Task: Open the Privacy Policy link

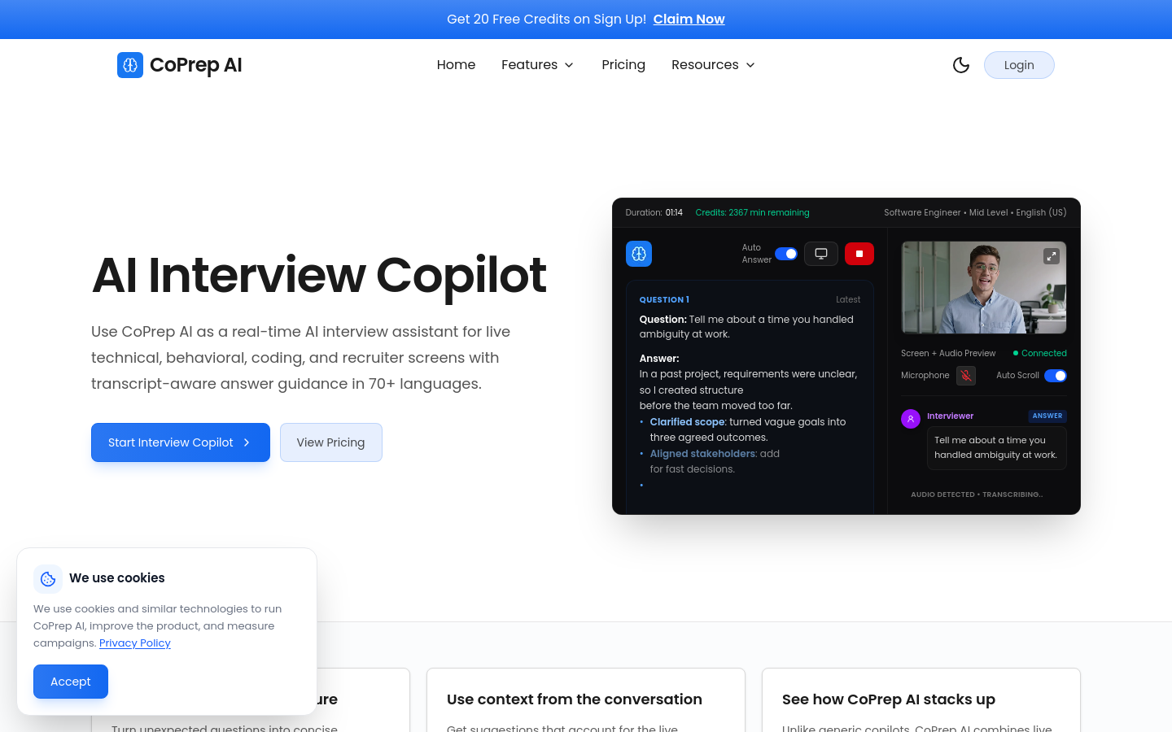Action: [135, 643]
